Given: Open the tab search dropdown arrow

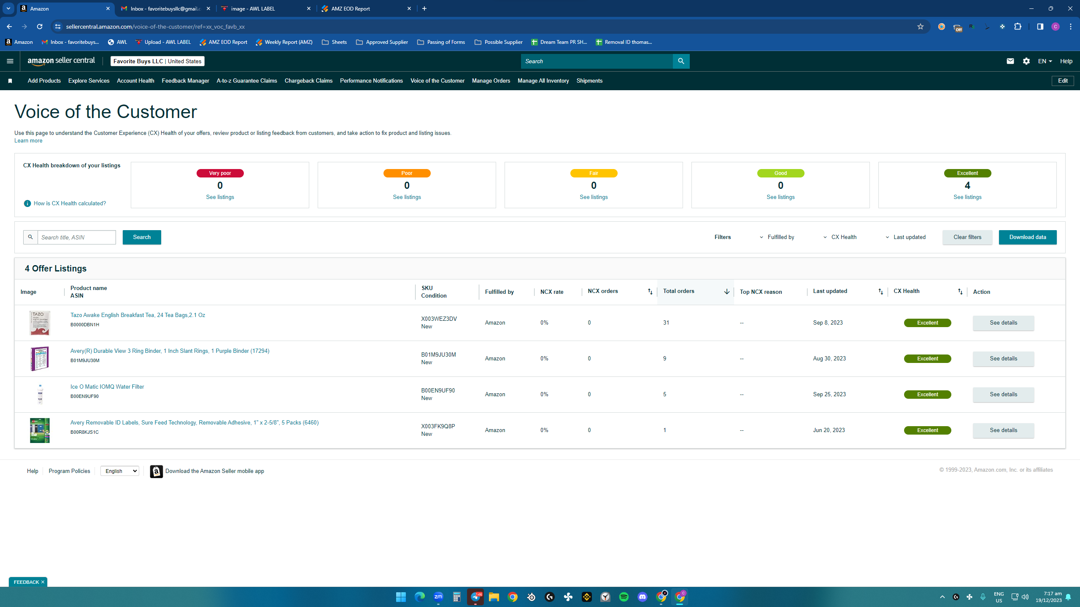Looking at the screenshot, I should click(x=8, y=8).
